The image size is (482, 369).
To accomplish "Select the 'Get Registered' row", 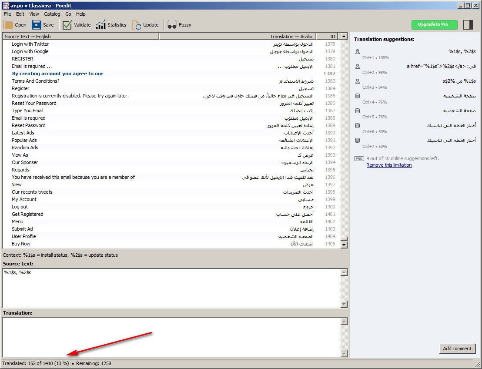I will pos(171,214).
